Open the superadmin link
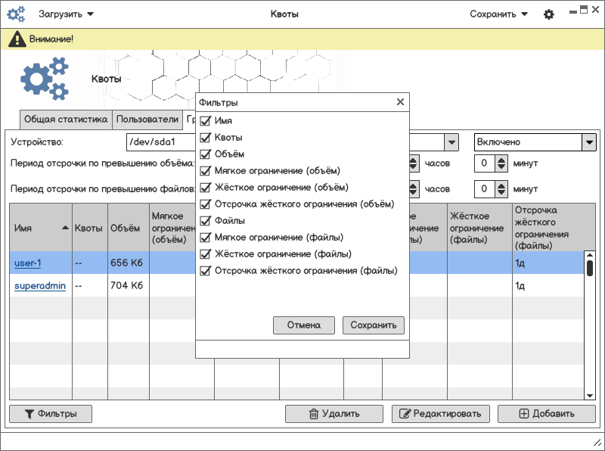 click(x=40, y=286)
